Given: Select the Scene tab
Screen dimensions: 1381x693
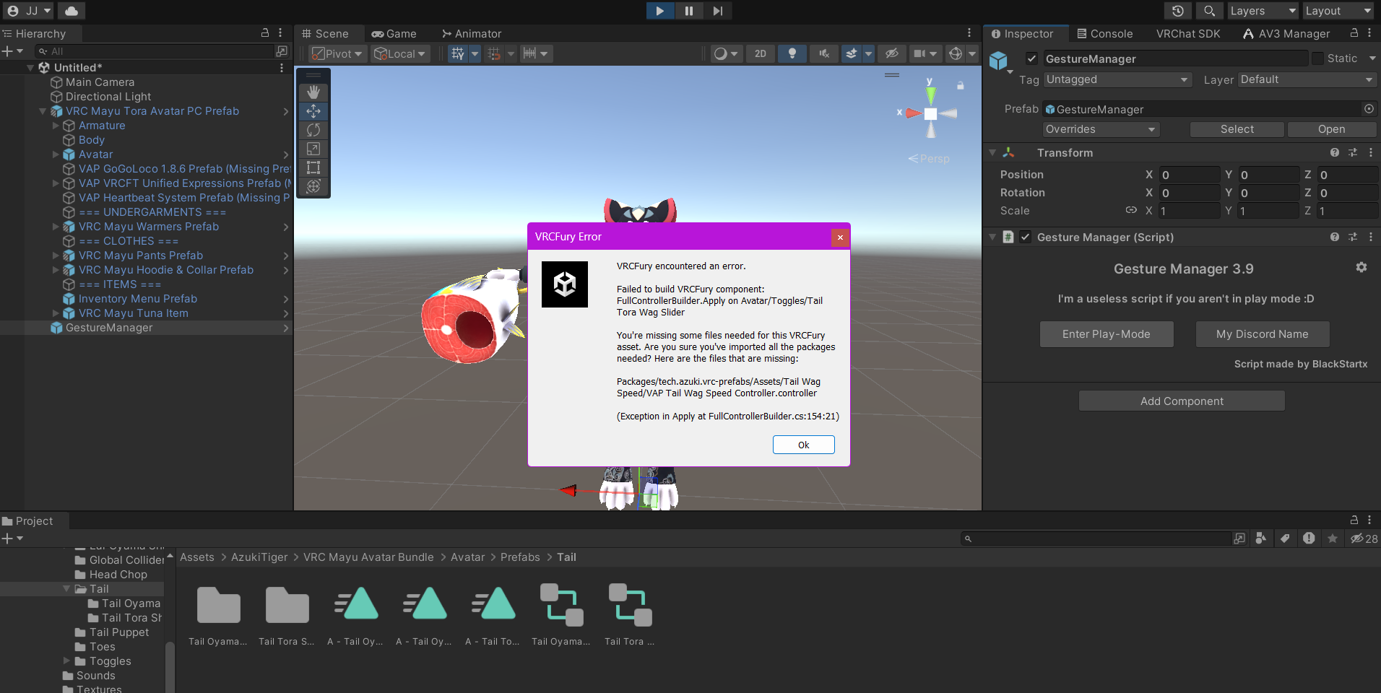Looking at the screenshot, I should click(x=325, y=34).
